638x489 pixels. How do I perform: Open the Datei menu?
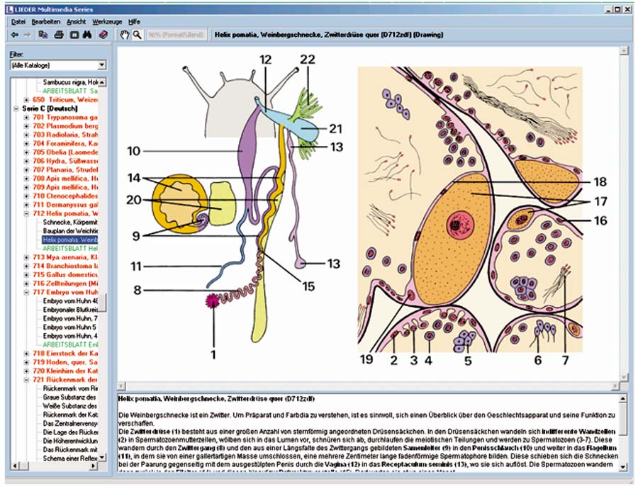click(18, 22)
